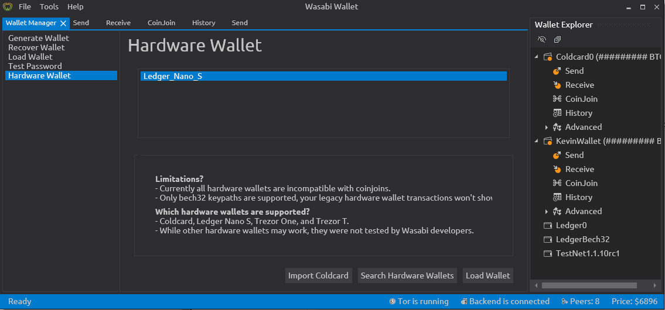Minimize the Wasabi Wallet window
The height and width of the screenshot is (310, 665).
click(629, 7)
